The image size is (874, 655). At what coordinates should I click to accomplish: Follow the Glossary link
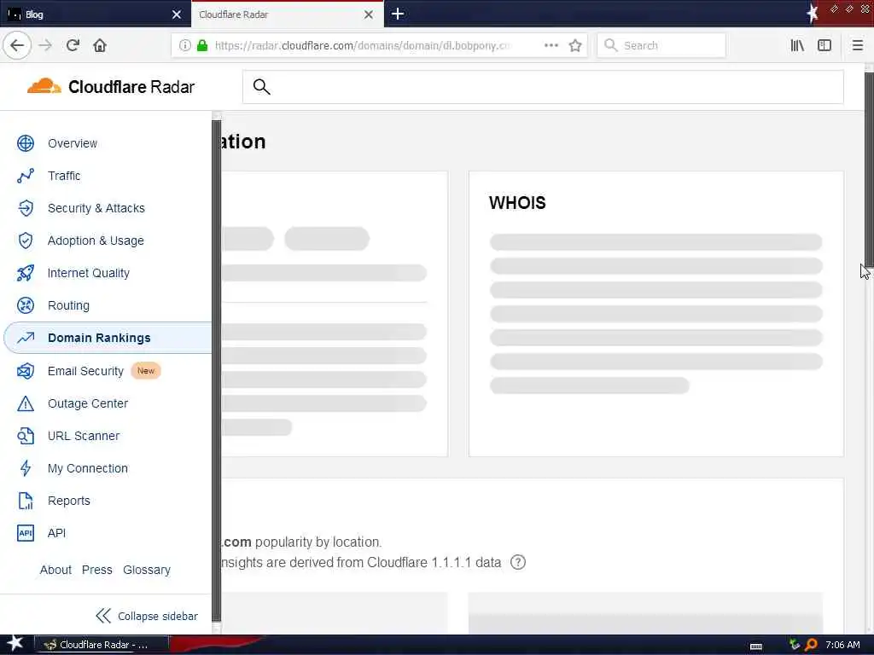tap(147, 570)
